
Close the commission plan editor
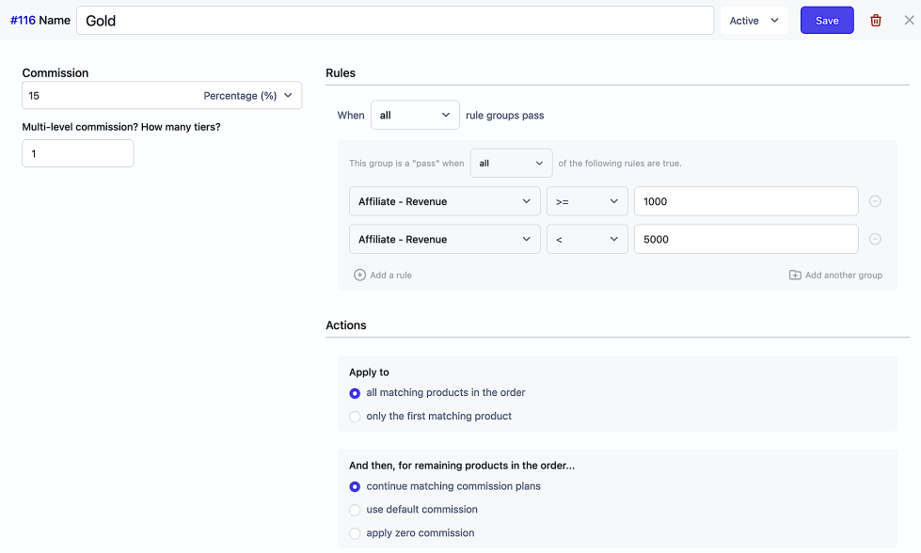pyautogui.click(x=908, y=21)
